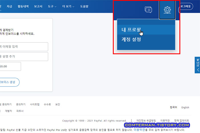Image resolution: width=200 pixels, height=133 pixels.
Task: Expand the feedback side tab
Action: coord(197,65)
